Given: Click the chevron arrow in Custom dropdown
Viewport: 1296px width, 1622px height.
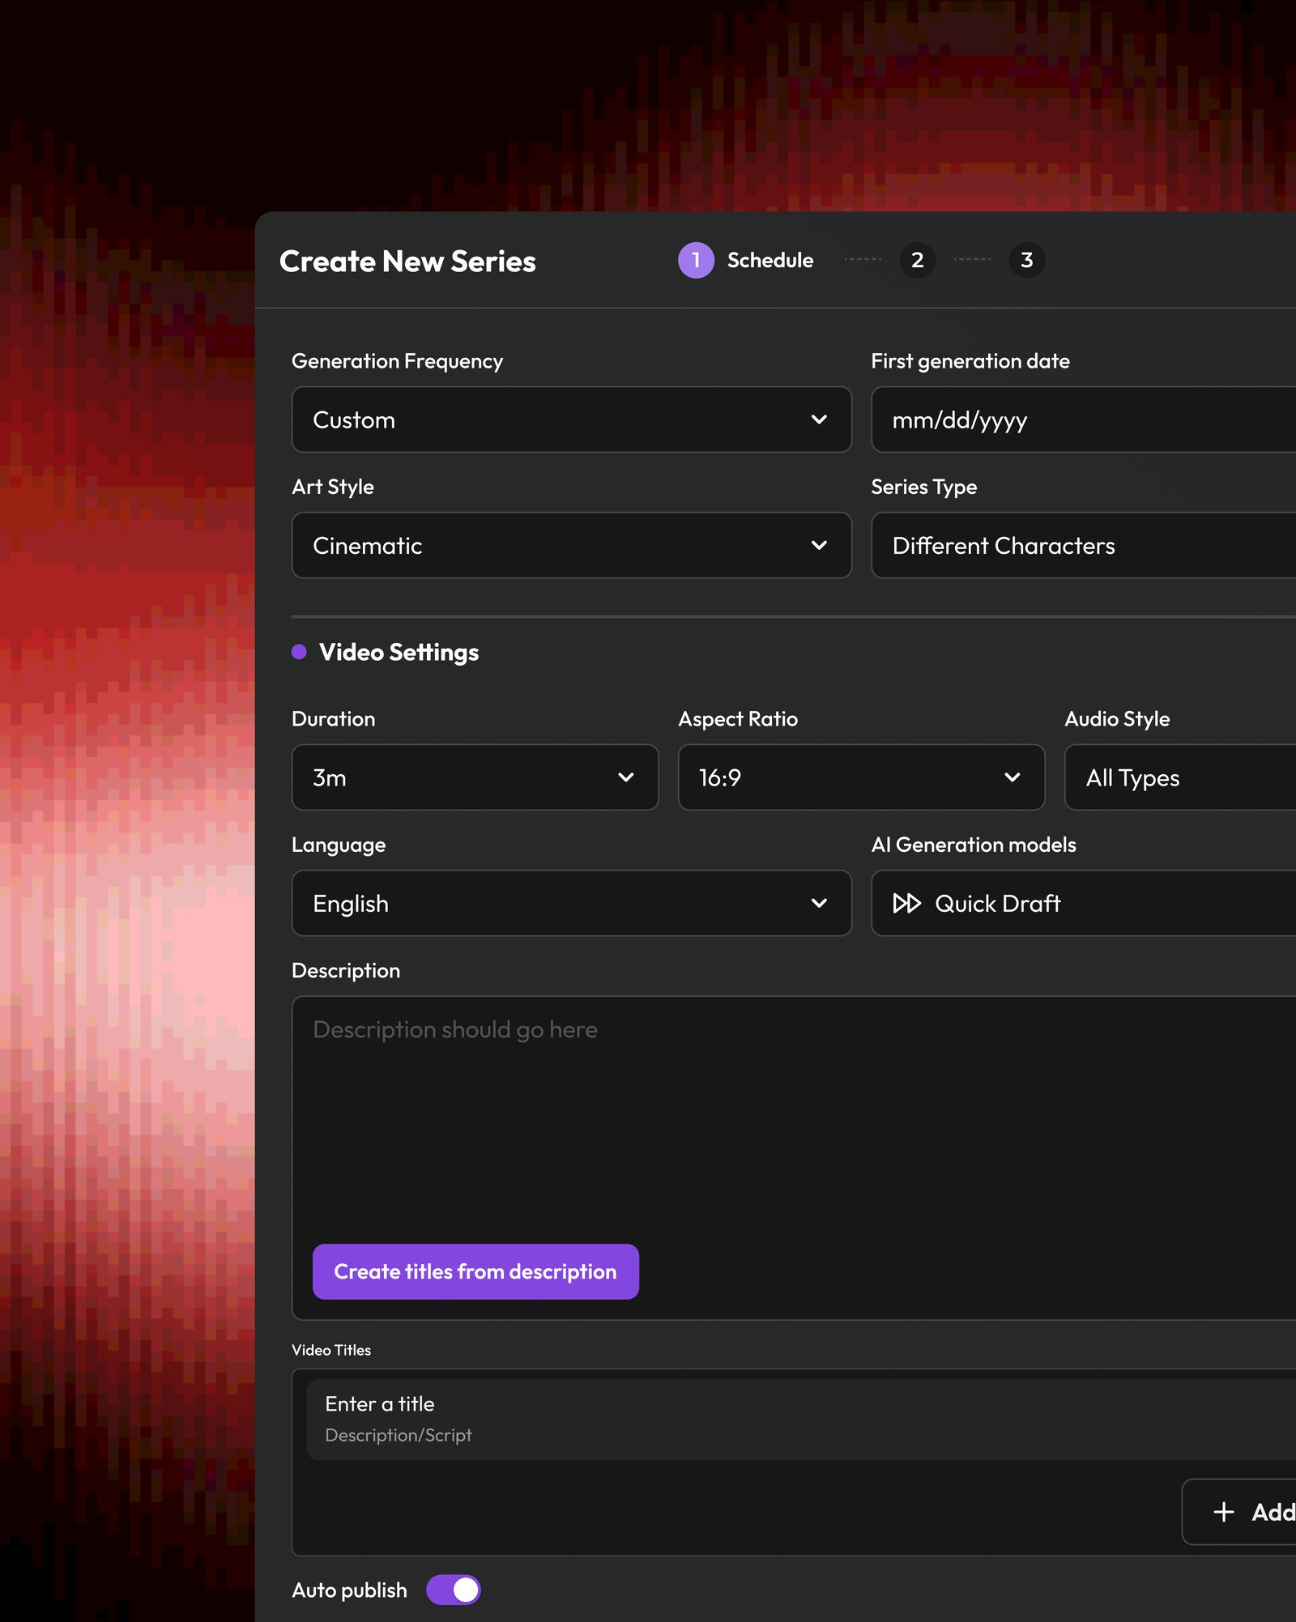Looking at the screenshot, I should point(819,419).
